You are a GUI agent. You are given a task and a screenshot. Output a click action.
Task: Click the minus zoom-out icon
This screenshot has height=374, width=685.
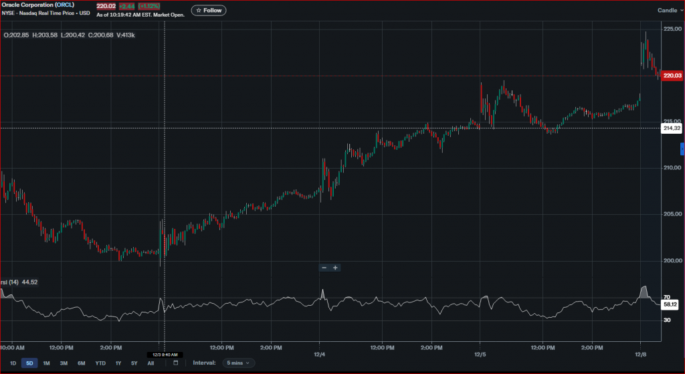click(324, 268)
